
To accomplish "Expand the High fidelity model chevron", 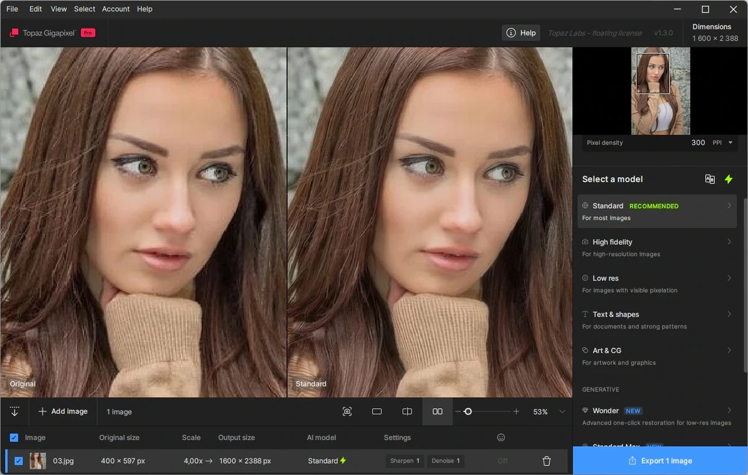I will click(729, 241).
